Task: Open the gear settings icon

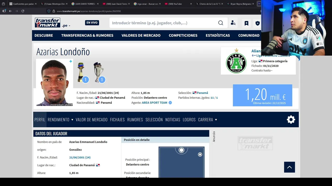Action: point(291,120)
